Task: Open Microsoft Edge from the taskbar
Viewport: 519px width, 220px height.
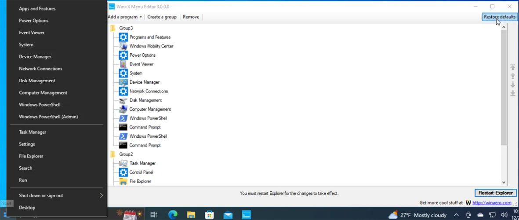Action: (173, 215)
